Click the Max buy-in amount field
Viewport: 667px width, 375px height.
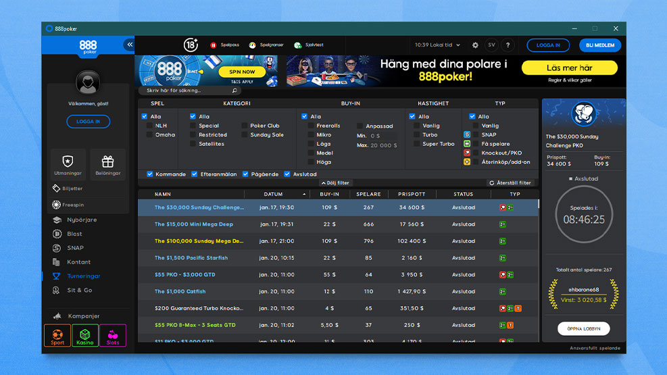point(384,145)
